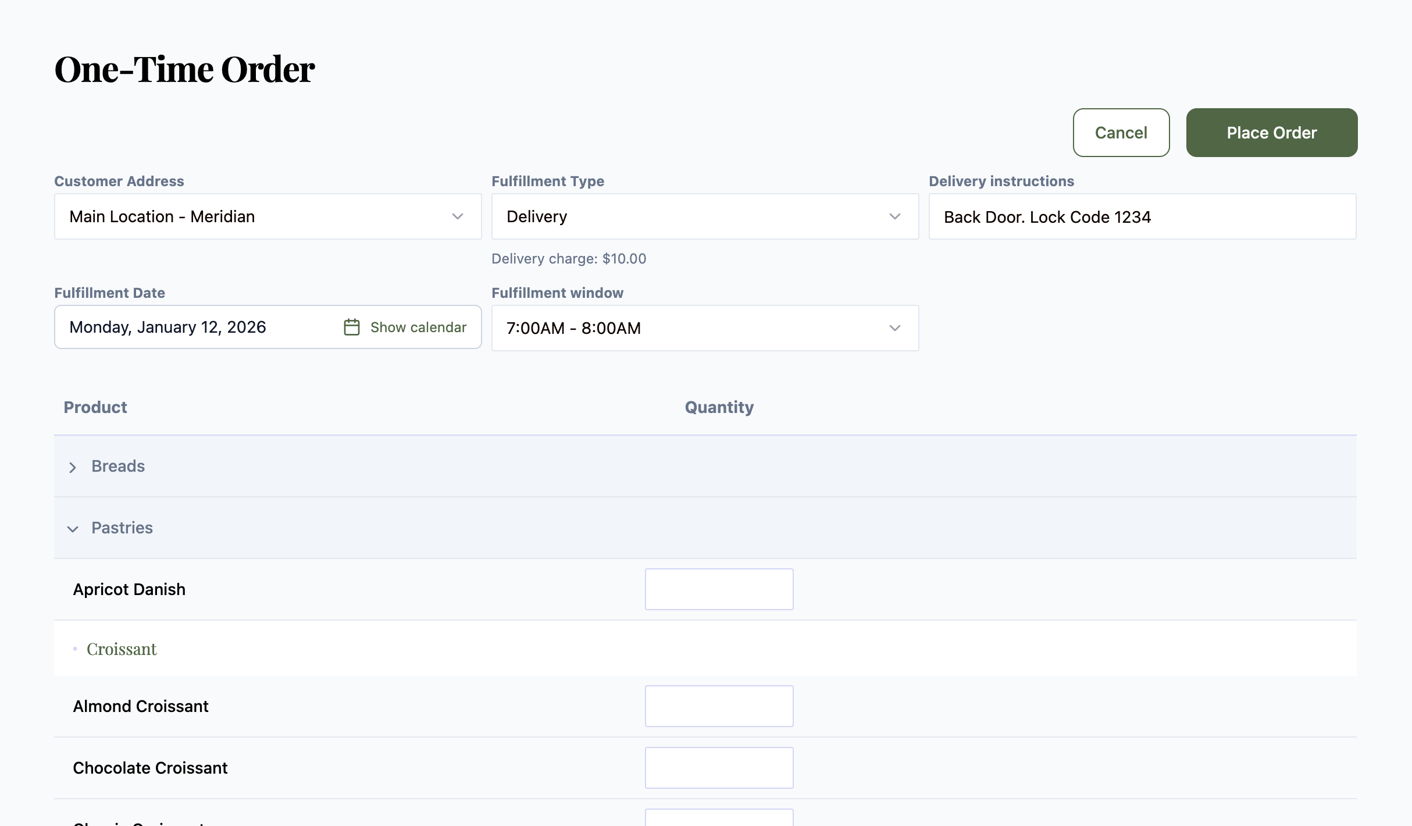Open the Fulfillment window dropdown arrow
This screenshot has height=826, width=1412.
tap(894, 328)
